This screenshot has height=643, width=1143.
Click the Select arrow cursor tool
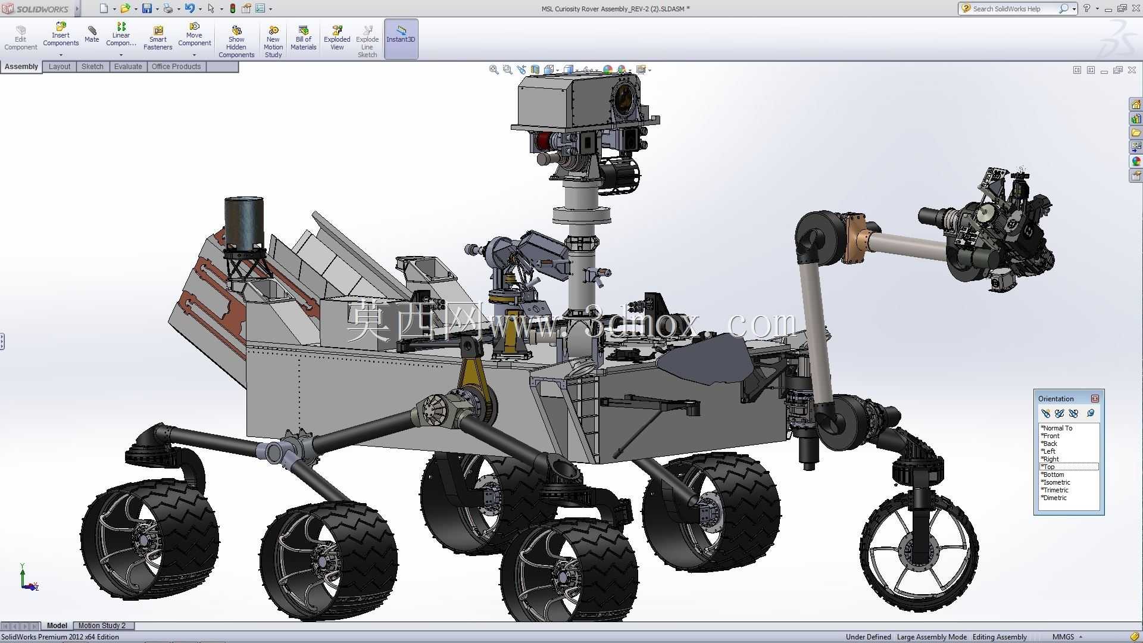tap(211, 8)
